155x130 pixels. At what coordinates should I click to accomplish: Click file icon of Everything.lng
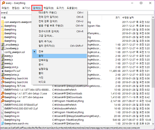click(3, 120)
